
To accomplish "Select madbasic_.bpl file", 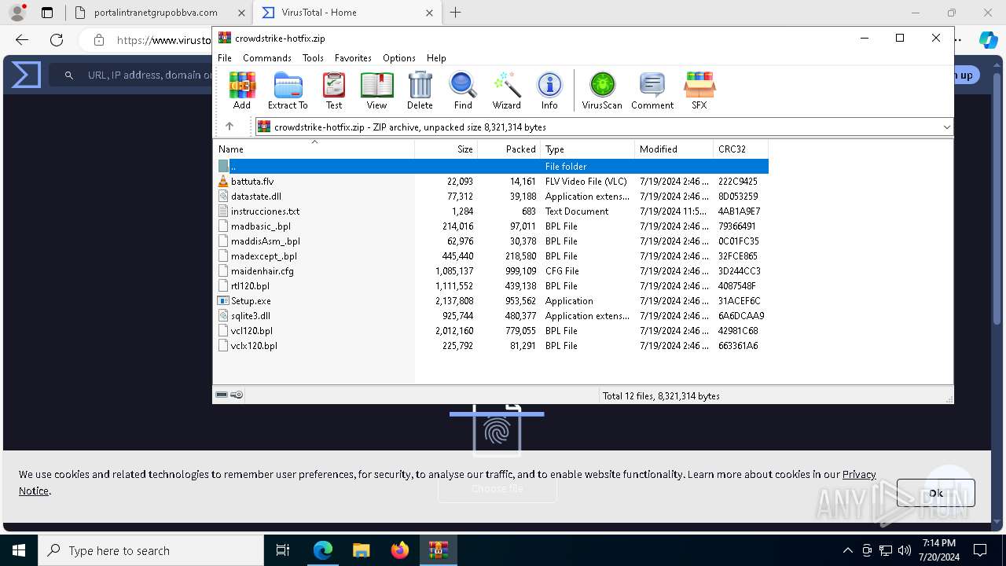I will pos(491,226).
